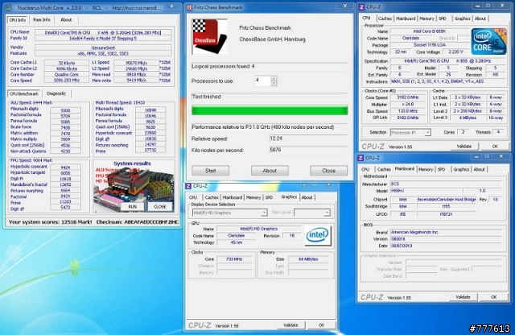Image resolution: width=515 pixels, height=335 pixels.
Task: Select the CPU Info tab in Nuclearus
Action: pyautogui.click(x=18, y=19)
